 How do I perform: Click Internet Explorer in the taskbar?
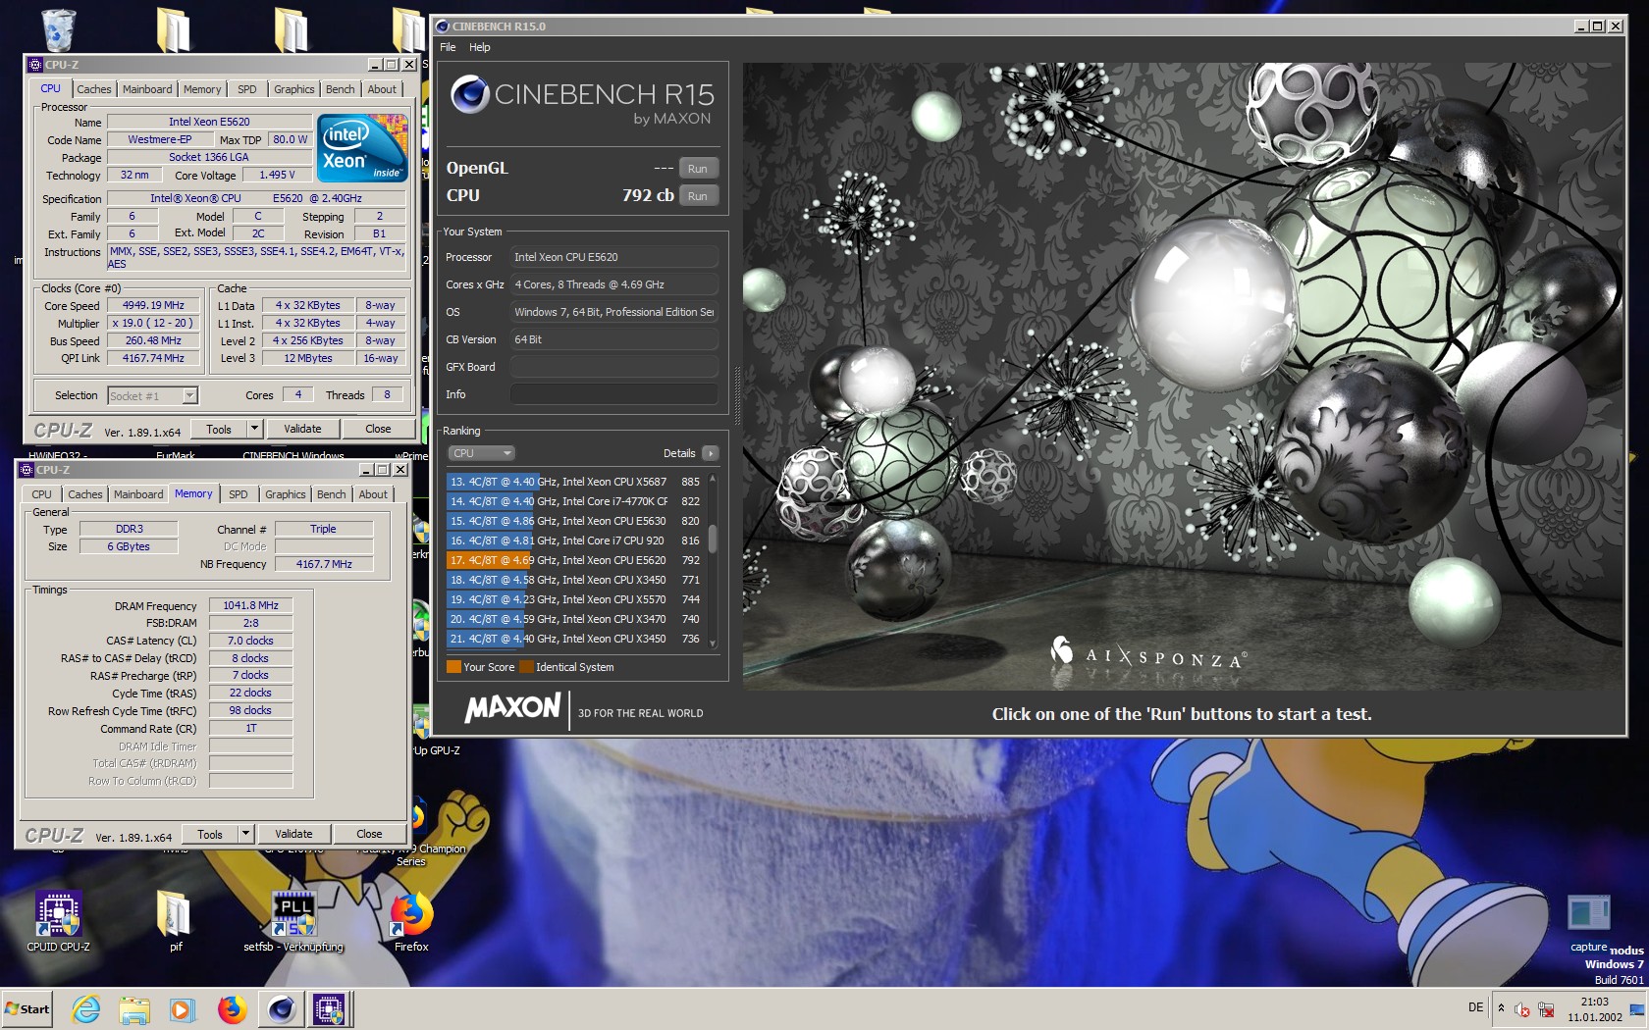click(x=86, y=1009)
